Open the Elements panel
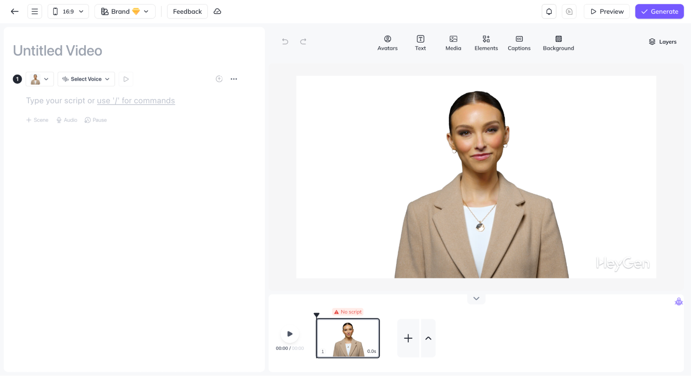Viewport: 691px width, 376px height. [x=486, y=43]
